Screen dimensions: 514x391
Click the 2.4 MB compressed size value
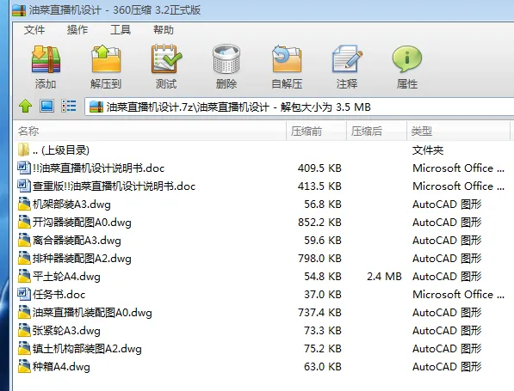pos(384,277)
